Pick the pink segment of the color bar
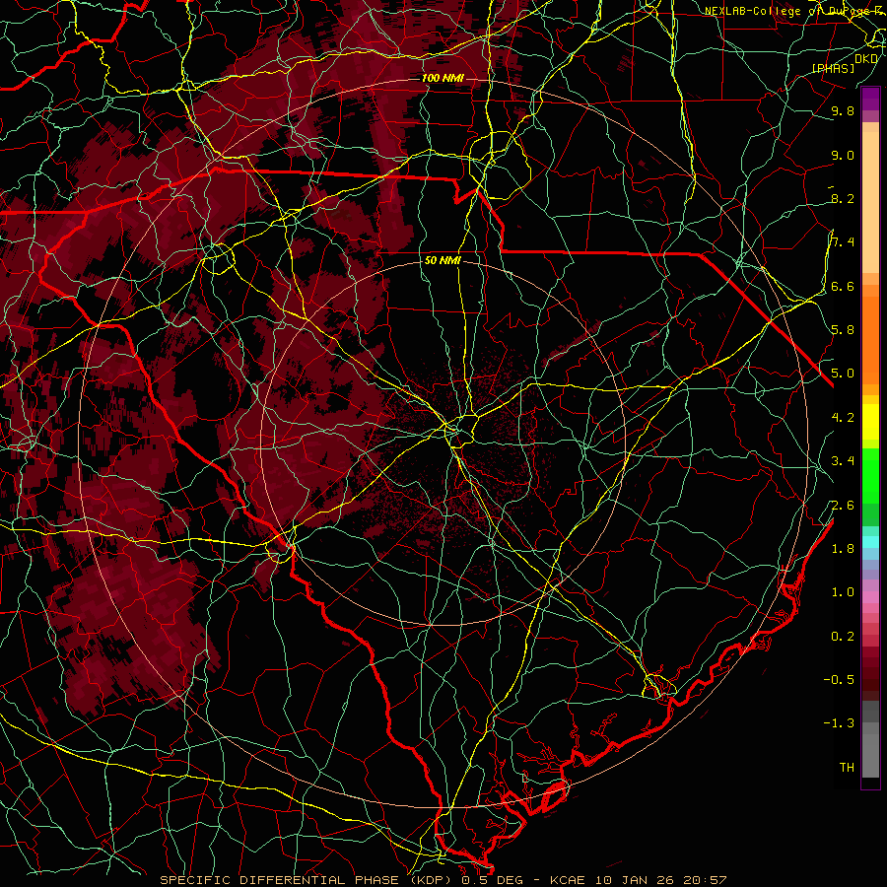The image size is (887, 887). (870, 597)
